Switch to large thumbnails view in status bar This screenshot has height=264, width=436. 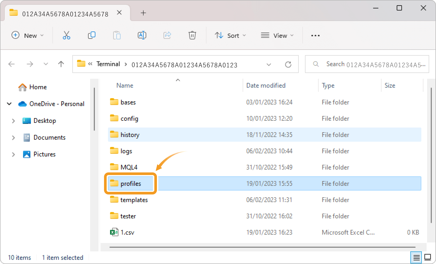tap(428, 257)
